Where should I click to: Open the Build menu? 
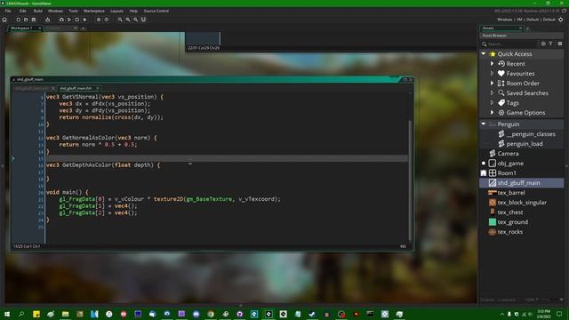coord(37,11)
